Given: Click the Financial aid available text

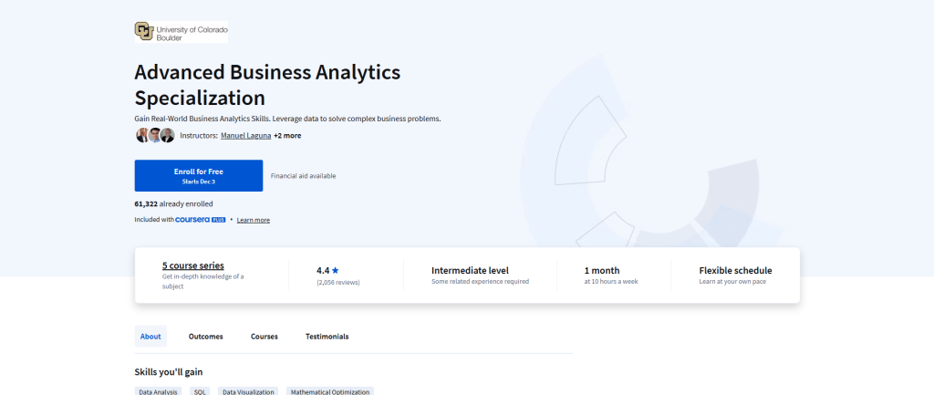Looking at the screenshot, I should tap(303, 176).
